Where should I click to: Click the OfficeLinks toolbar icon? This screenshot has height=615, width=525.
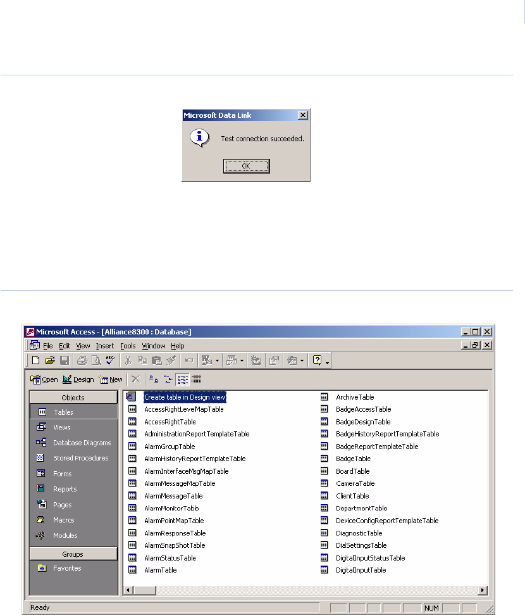(x=206, y=360)
